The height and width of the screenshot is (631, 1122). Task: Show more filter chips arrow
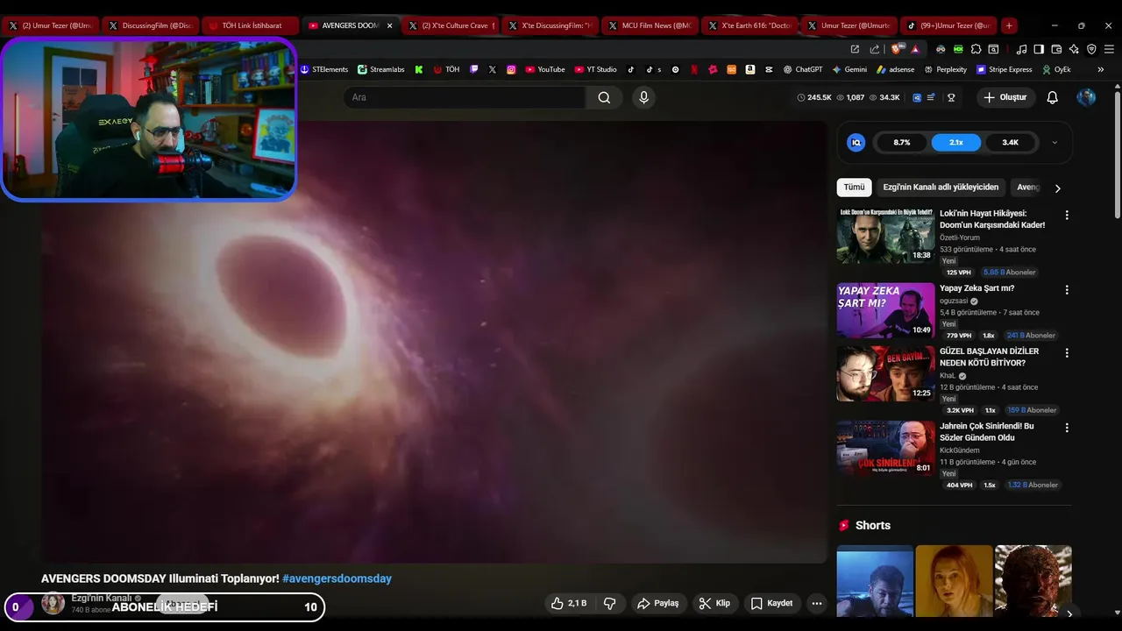pos(1057,188)
